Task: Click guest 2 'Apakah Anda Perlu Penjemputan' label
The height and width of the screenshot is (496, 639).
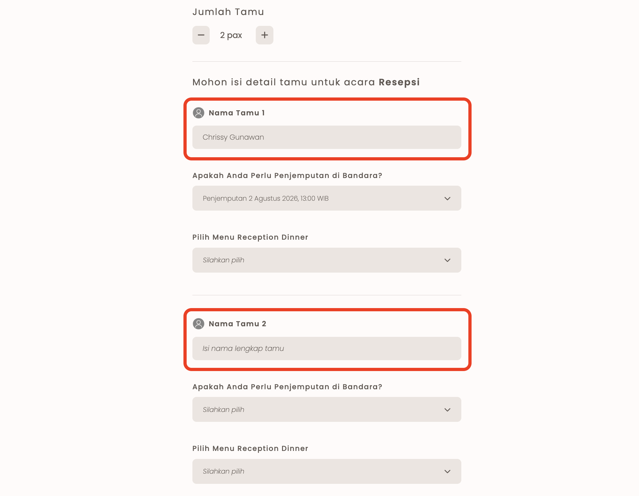Action: [x=287, y=387]
